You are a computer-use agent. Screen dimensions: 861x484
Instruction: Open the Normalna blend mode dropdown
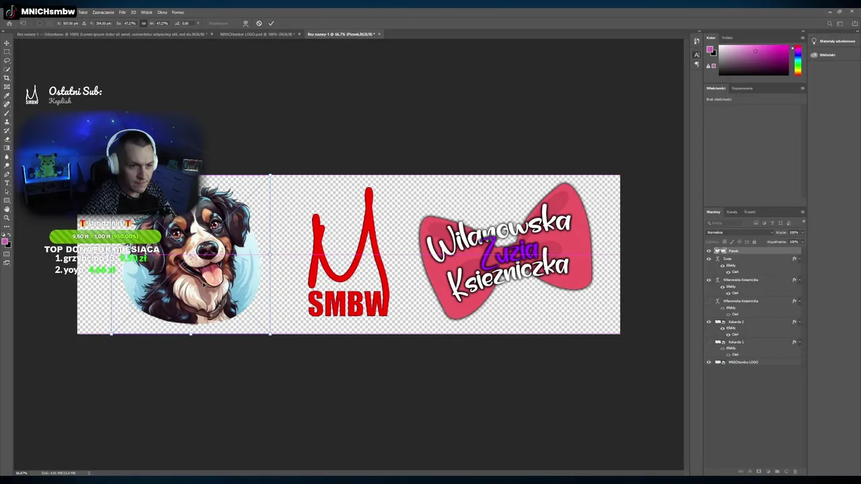[740, 233]
